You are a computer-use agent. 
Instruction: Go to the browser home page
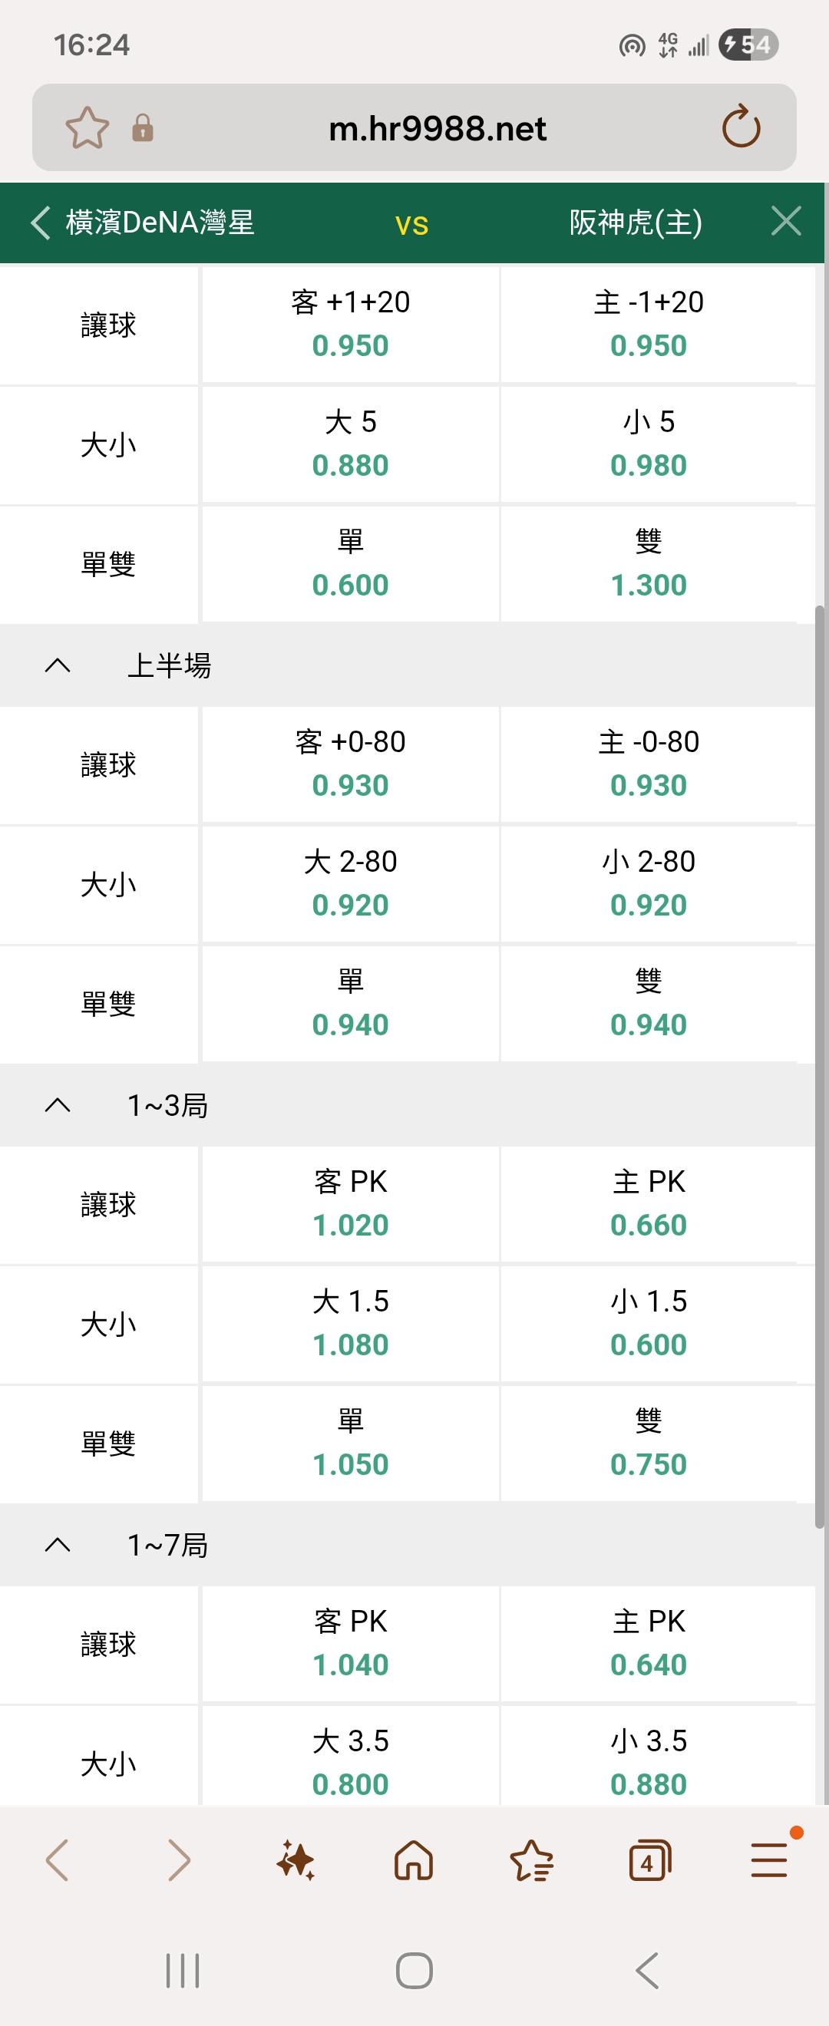tap(414, 1861)
